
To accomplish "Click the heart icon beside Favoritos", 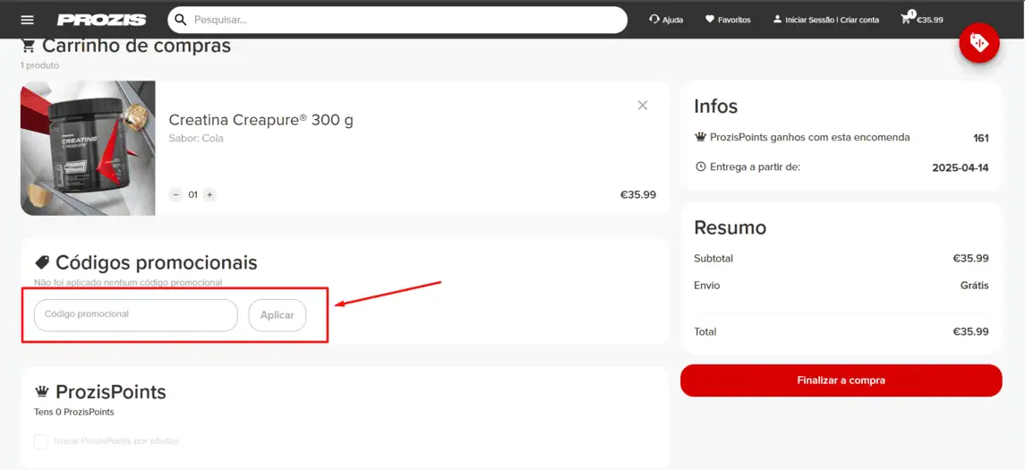I will pos(710,20).
